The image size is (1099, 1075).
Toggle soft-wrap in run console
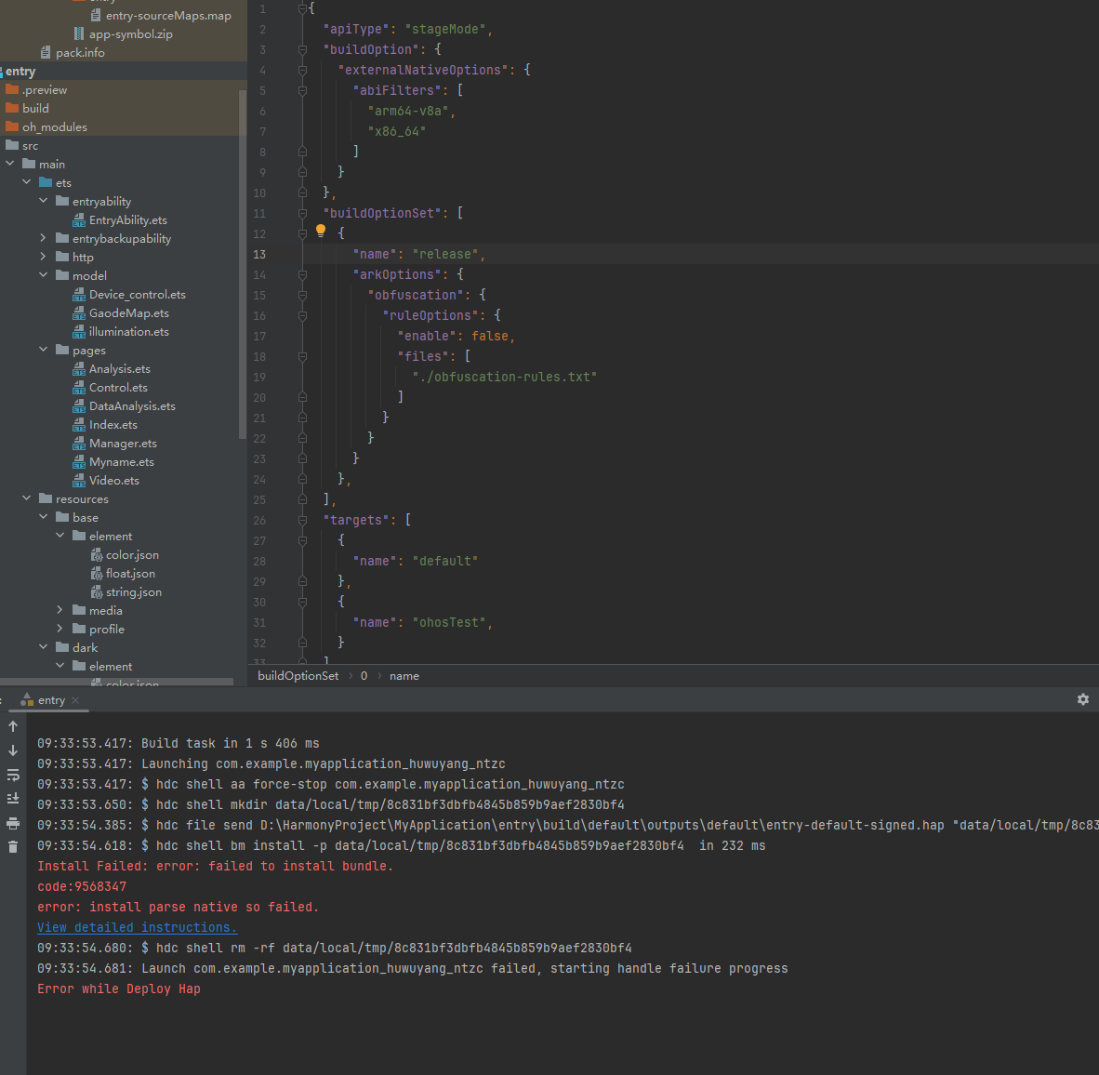pos(13,775)
